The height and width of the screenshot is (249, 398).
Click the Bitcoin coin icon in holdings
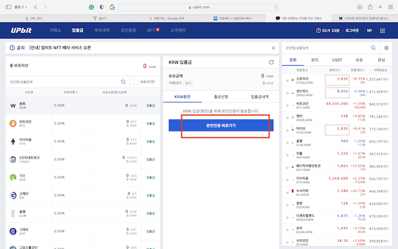point(13,124)
